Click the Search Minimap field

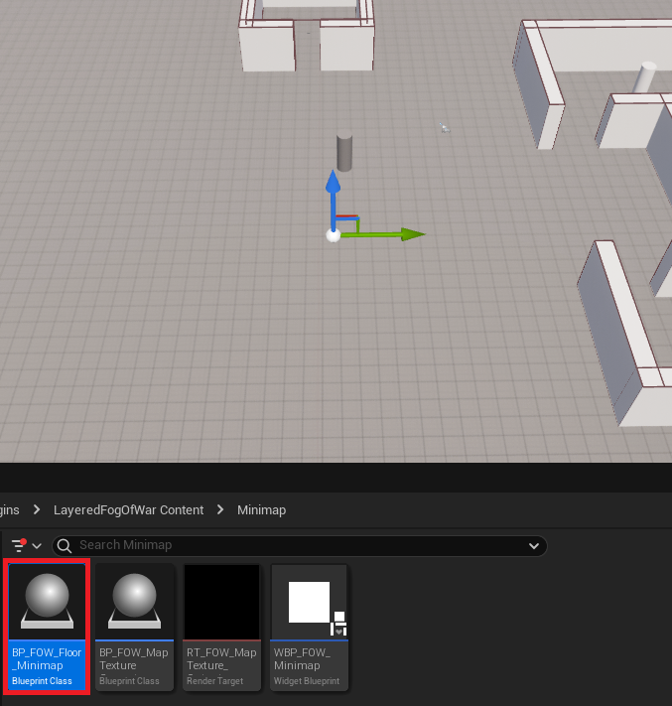(x=300, y=545)
